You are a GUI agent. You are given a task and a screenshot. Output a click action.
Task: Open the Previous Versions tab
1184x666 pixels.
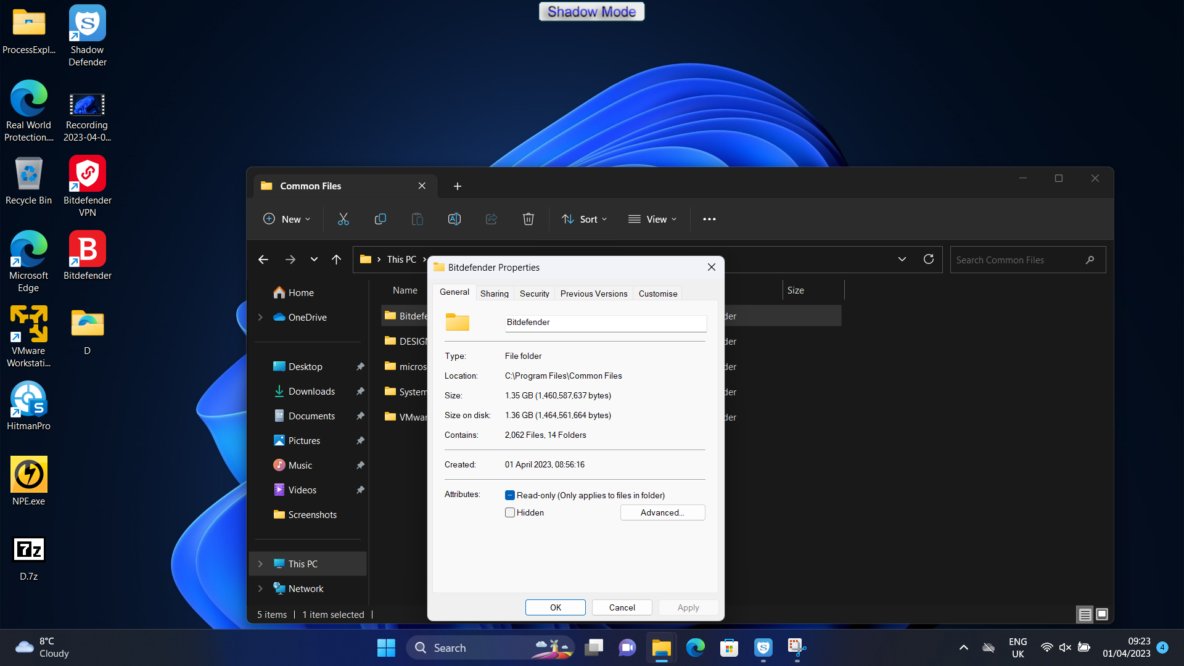593,294
